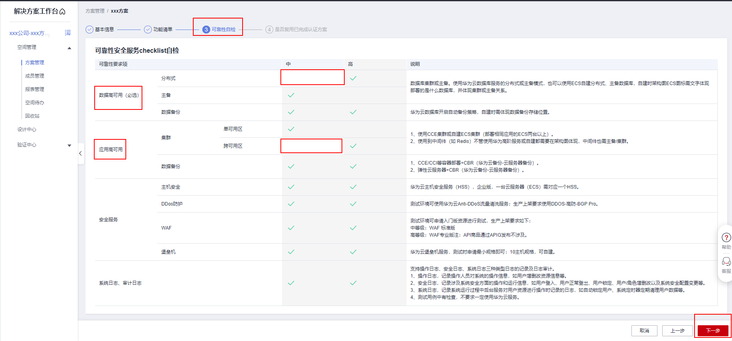Click the 堡垒机 row label
732x341 pixels.
click(x=168, y=252)
